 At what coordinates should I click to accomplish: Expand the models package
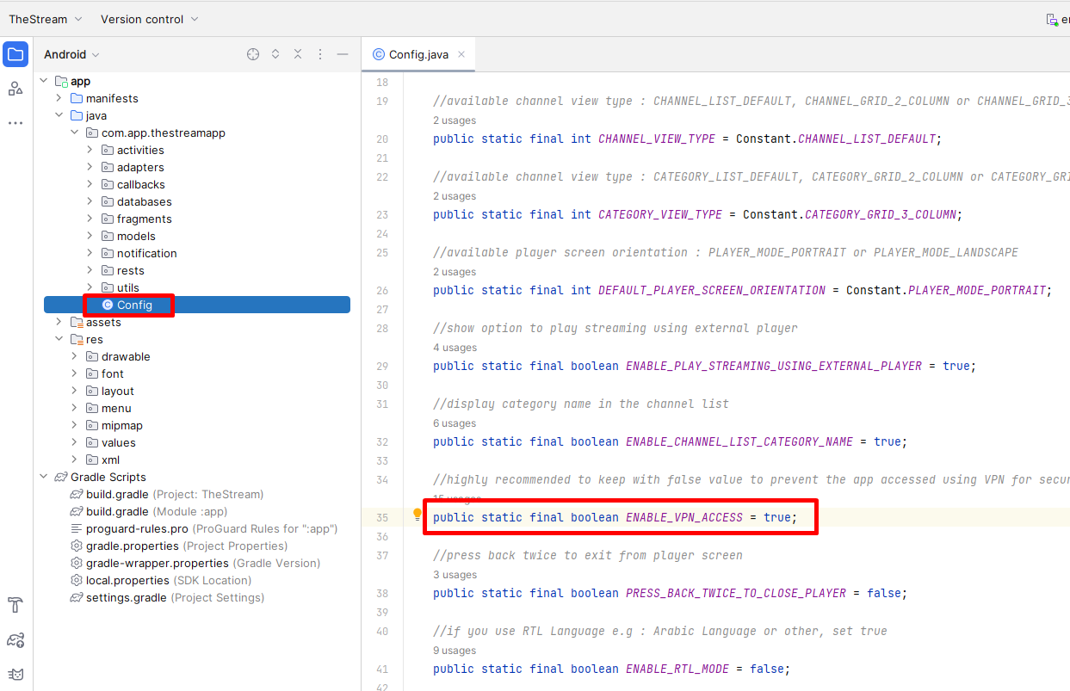tap(90, 236)
